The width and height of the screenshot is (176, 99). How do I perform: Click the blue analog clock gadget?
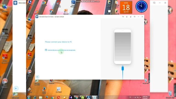tap(141, 6)
